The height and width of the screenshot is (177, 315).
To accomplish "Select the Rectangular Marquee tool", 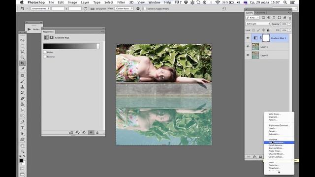I will 22,46.
